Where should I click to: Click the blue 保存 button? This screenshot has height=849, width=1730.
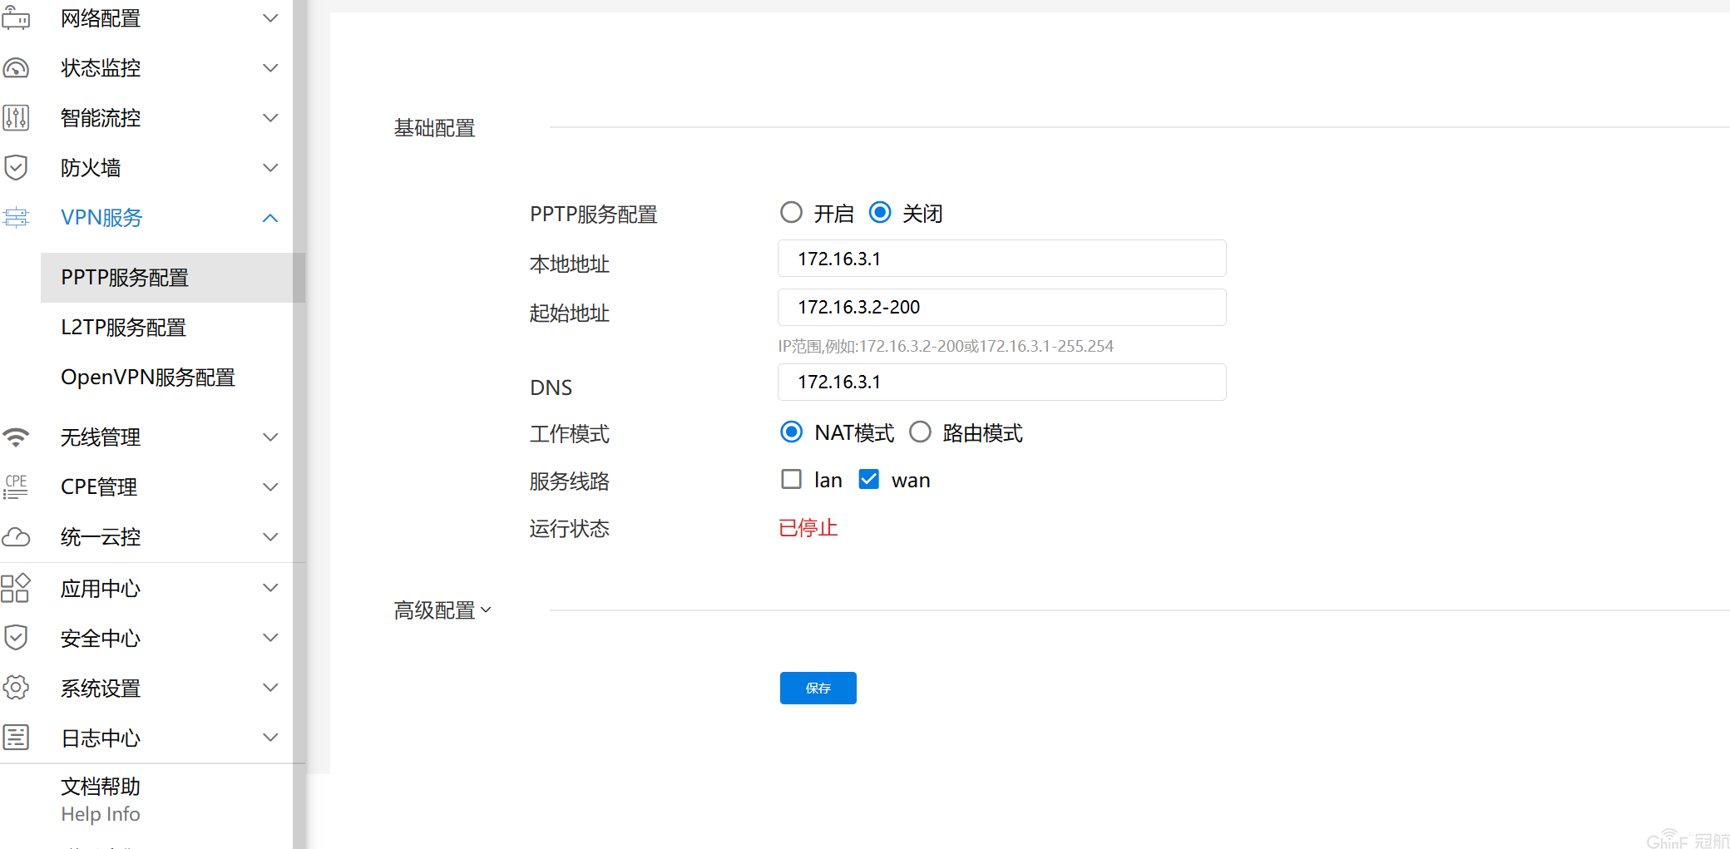pyautogui.click(x=818, y=688)
